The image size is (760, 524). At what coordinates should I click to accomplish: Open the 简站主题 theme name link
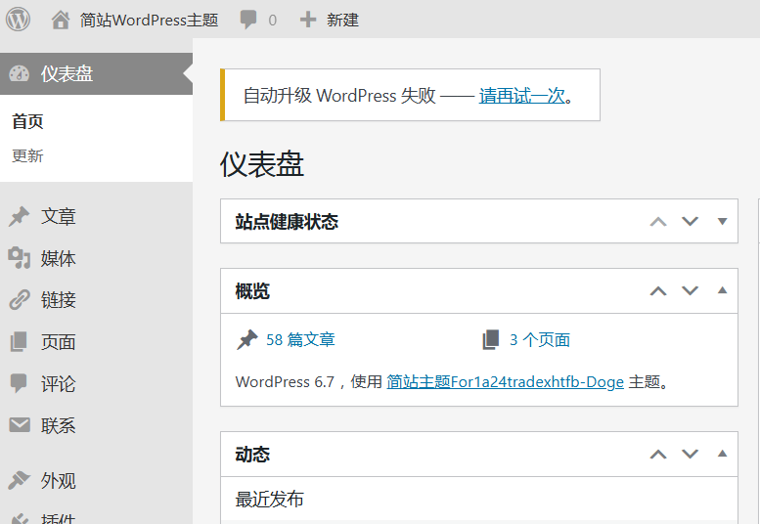click(505, 382)
